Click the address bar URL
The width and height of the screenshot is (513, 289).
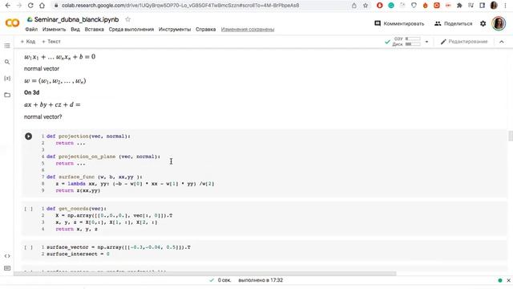(x=180, y=6)
